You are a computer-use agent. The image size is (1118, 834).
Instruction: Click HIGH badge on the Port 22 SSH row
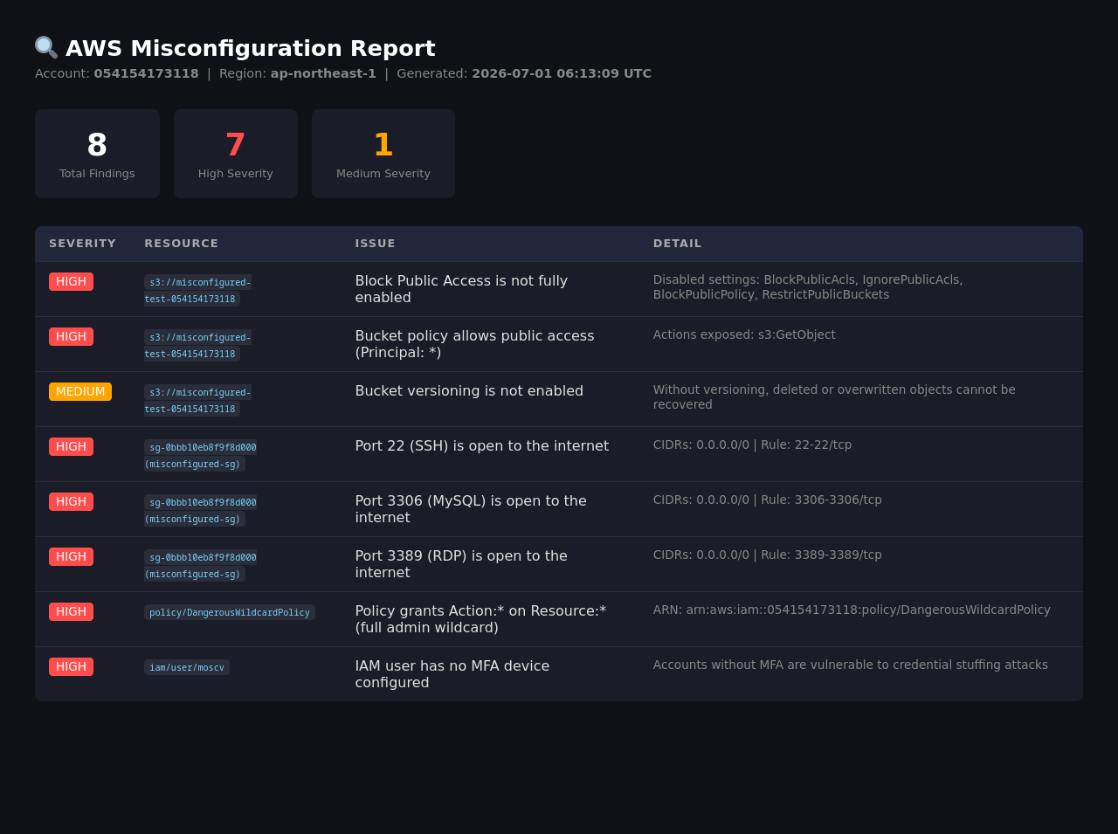[x=71, y=446]
